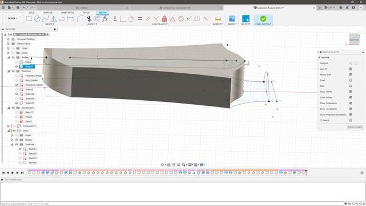Select the sketch dimension tool
The image size is (366, 206).
pos(70,19)
